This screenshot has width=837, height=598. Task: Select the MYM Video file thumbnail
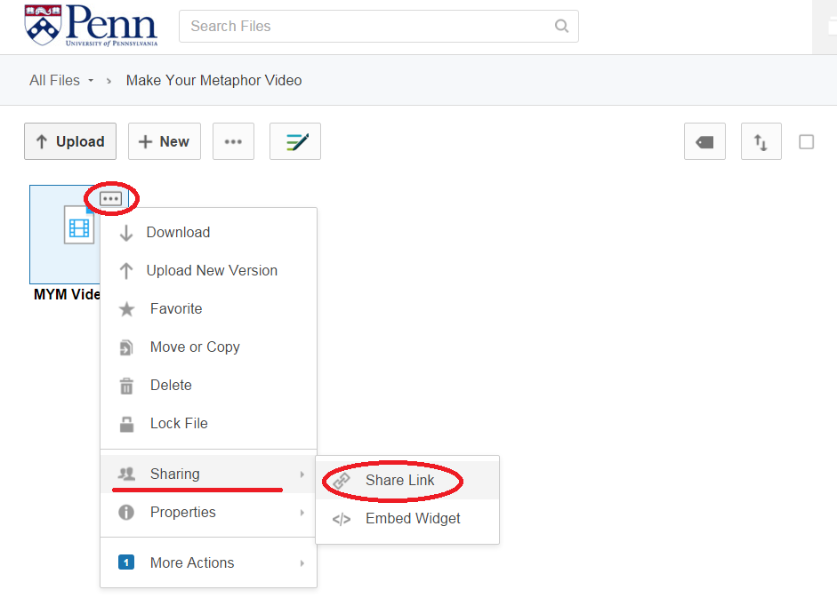[65, 235]
